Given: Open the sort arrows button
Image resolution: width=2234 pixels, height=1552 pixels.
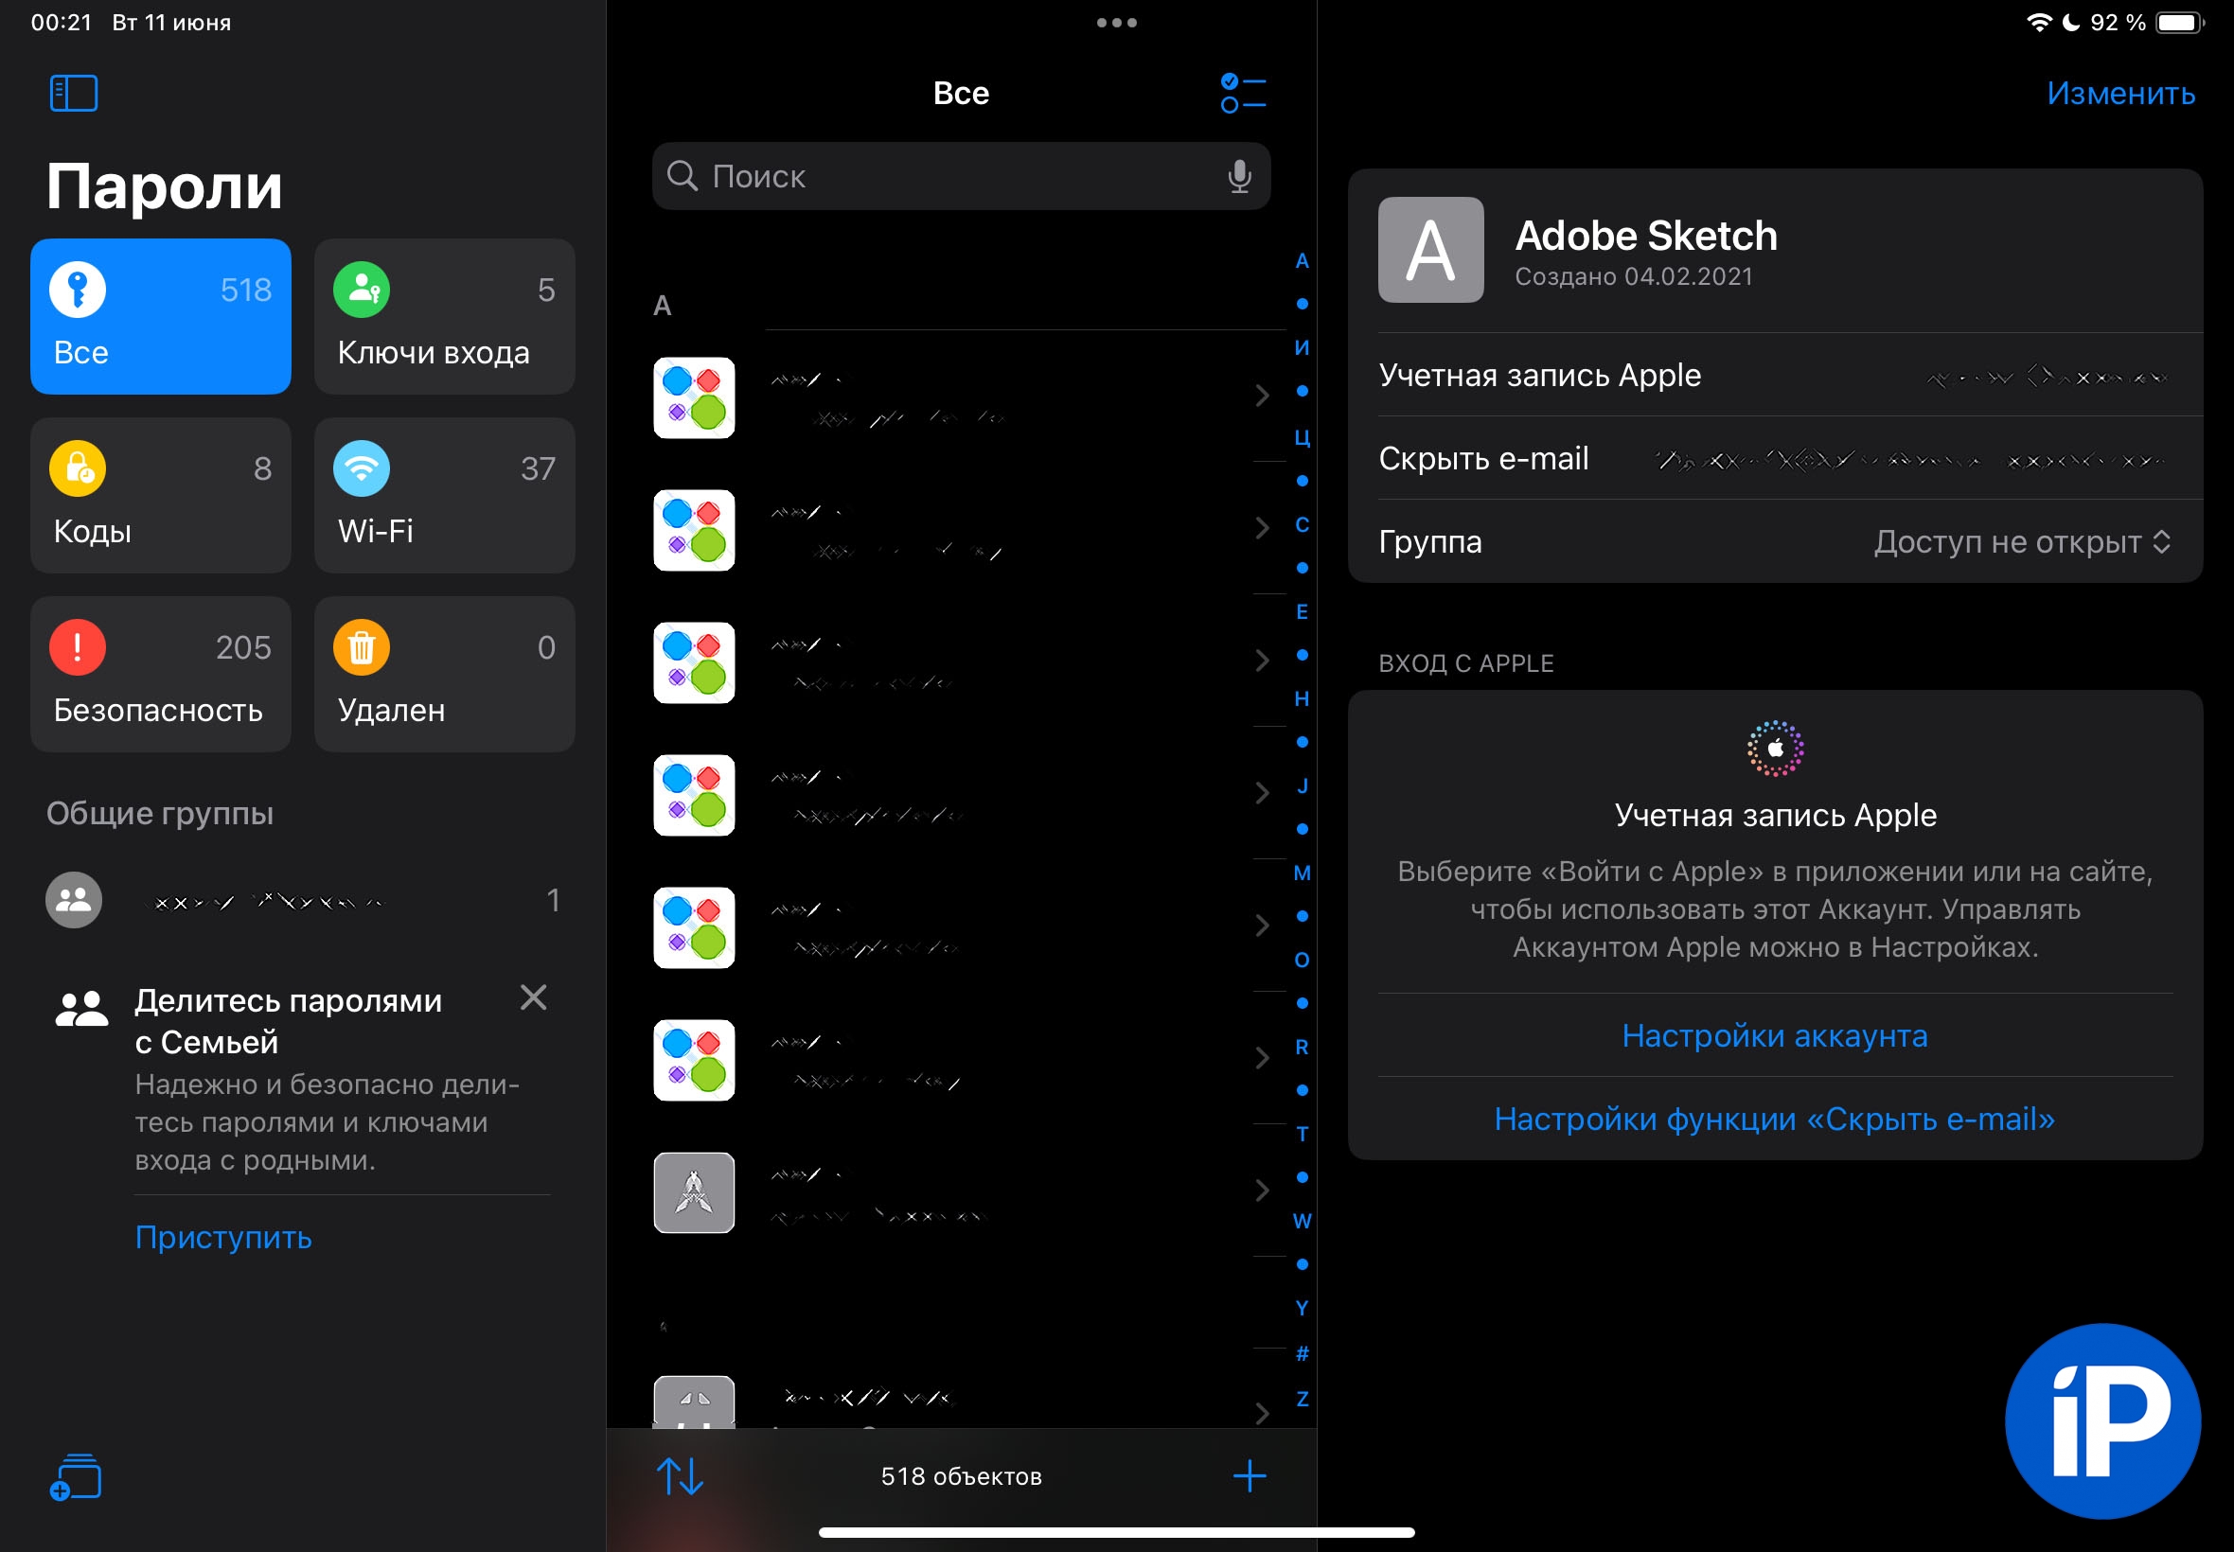Looking at the screenshot, I should tap(680, 1476).
